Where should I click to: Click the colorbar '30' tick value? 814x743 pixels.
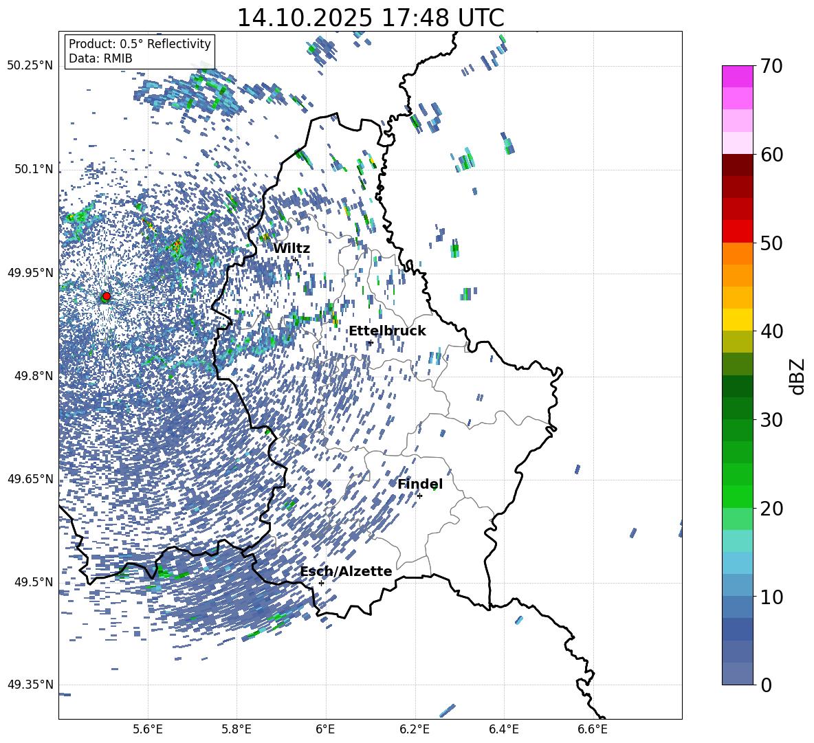(x=771, y=420)
